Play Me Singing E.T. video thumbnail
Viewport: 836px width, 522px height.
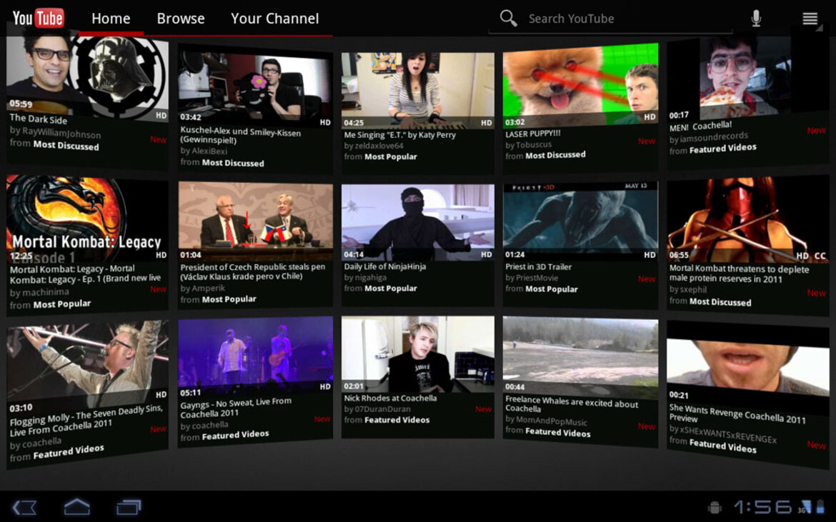[417, 91]
